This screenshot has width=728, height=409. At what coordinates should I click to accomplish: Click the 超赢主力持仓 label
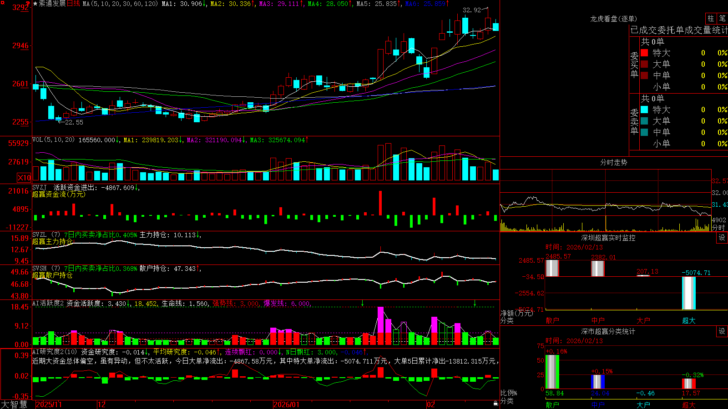tap(52, 241)
